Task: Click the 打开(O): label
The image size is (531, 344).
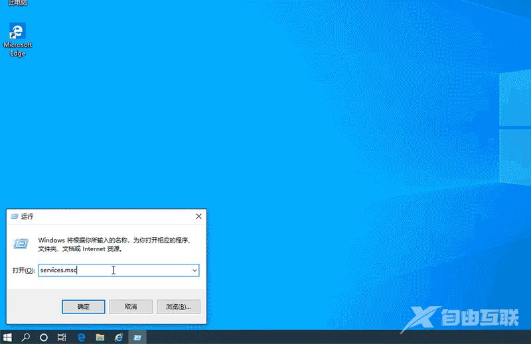Action: tap(24, 270)
